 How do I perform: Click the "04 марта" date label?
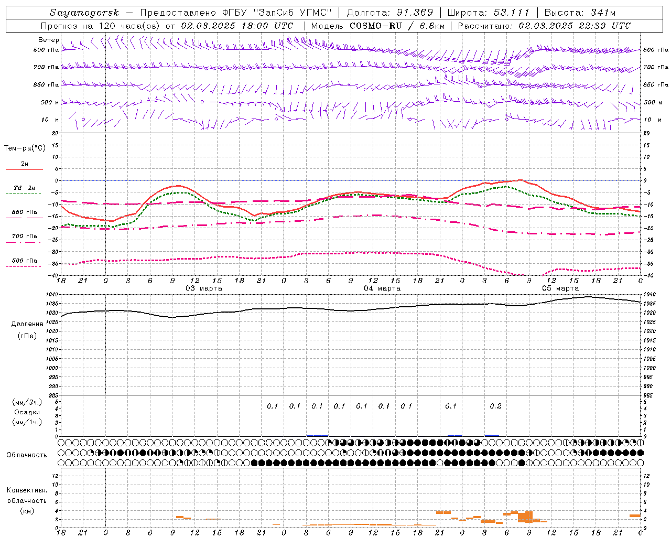[382, 288]
